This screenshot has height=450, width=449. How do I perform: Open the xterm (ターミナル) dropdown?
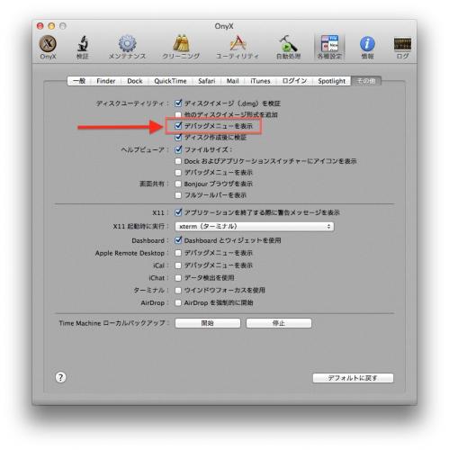[x=255, y=227]
